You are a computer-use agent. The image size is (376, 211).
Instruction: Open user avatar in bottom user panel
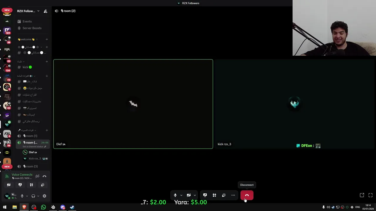coord(7,196)
